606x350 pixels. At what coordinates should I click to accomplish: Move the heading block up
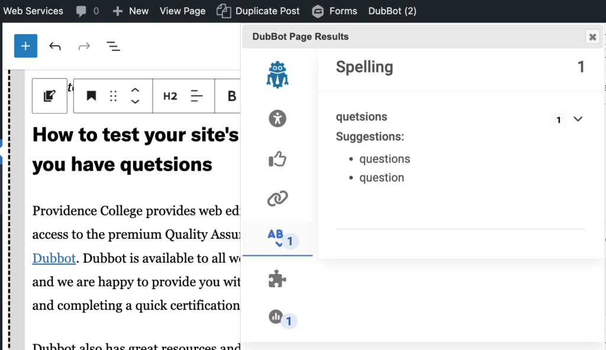coord(135,90)
